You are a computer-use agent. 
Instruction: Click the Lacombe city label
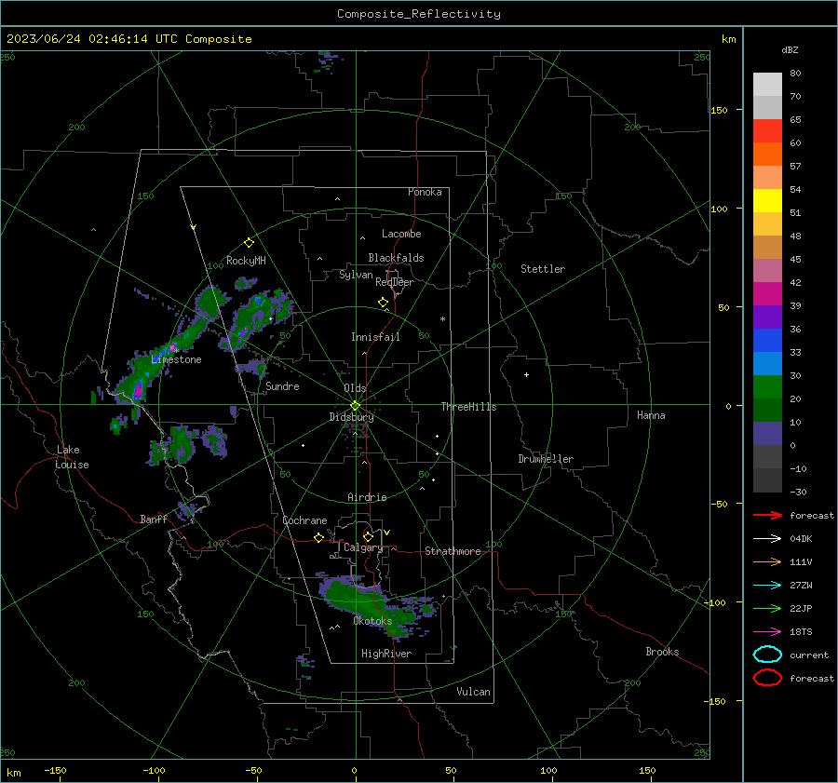[x=401, y=234]
